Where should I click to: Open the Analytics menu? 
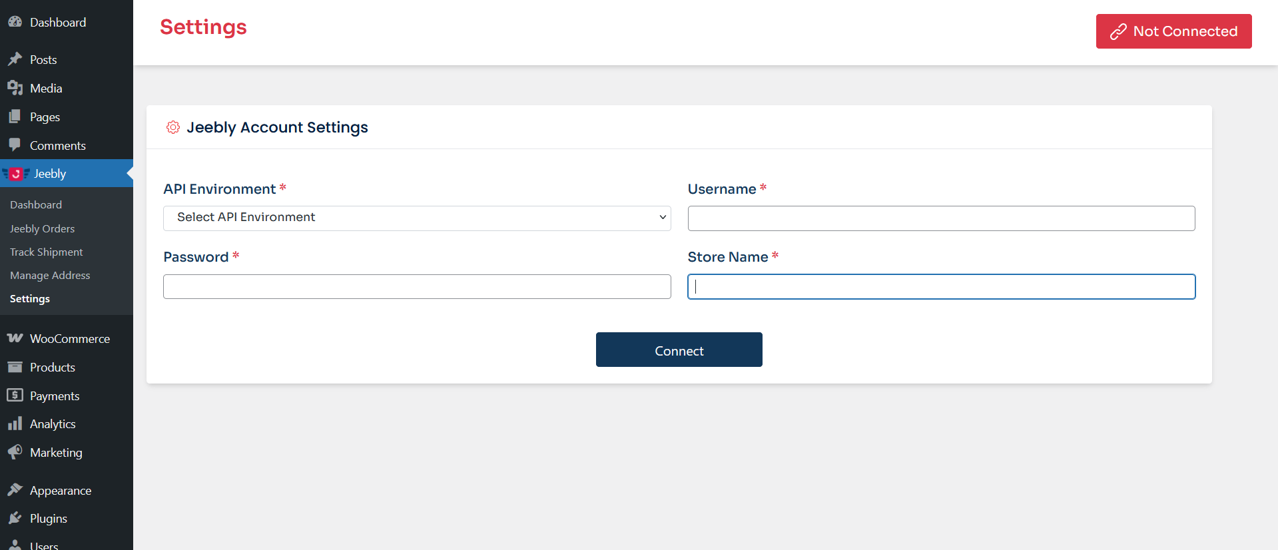pyautogui.click(x=67, y=423)
